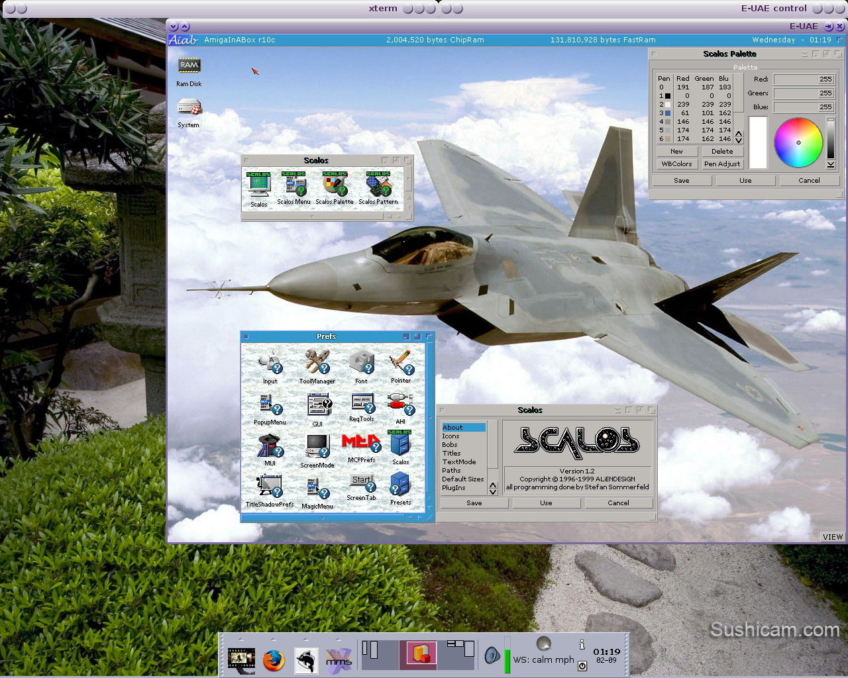
Task: Open Scalos icon in Prefs window
Action: click(400, 443)
